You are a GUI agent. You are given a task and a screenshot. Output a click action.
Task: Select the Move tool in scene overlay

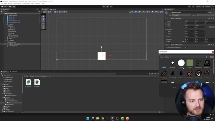point(43,19)
